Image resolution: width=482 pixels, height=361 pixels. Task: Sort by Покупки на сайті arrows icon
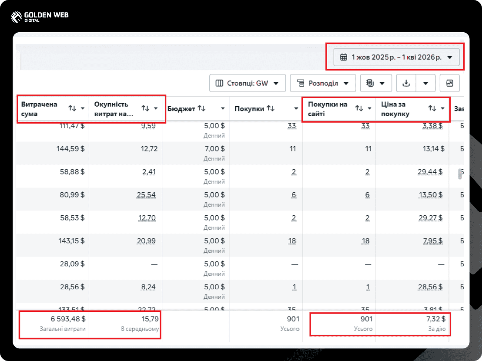[x=359, y=108]
